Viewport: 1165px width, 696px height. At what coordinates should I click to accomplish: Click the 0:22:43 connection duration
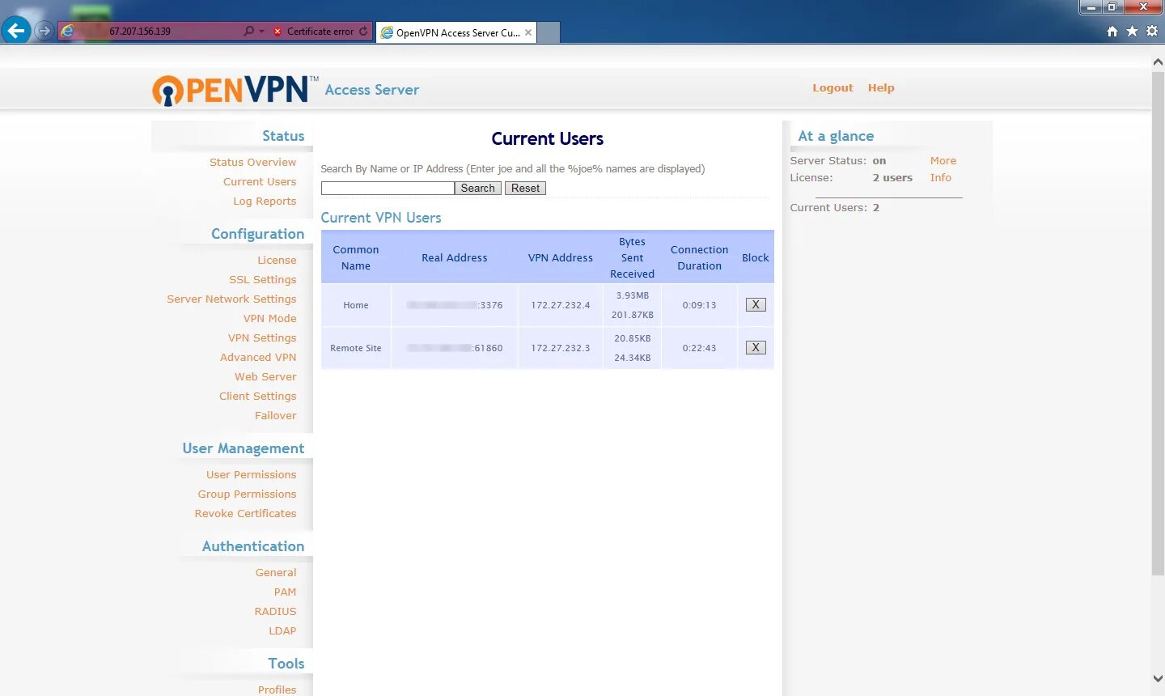point(700,348)
